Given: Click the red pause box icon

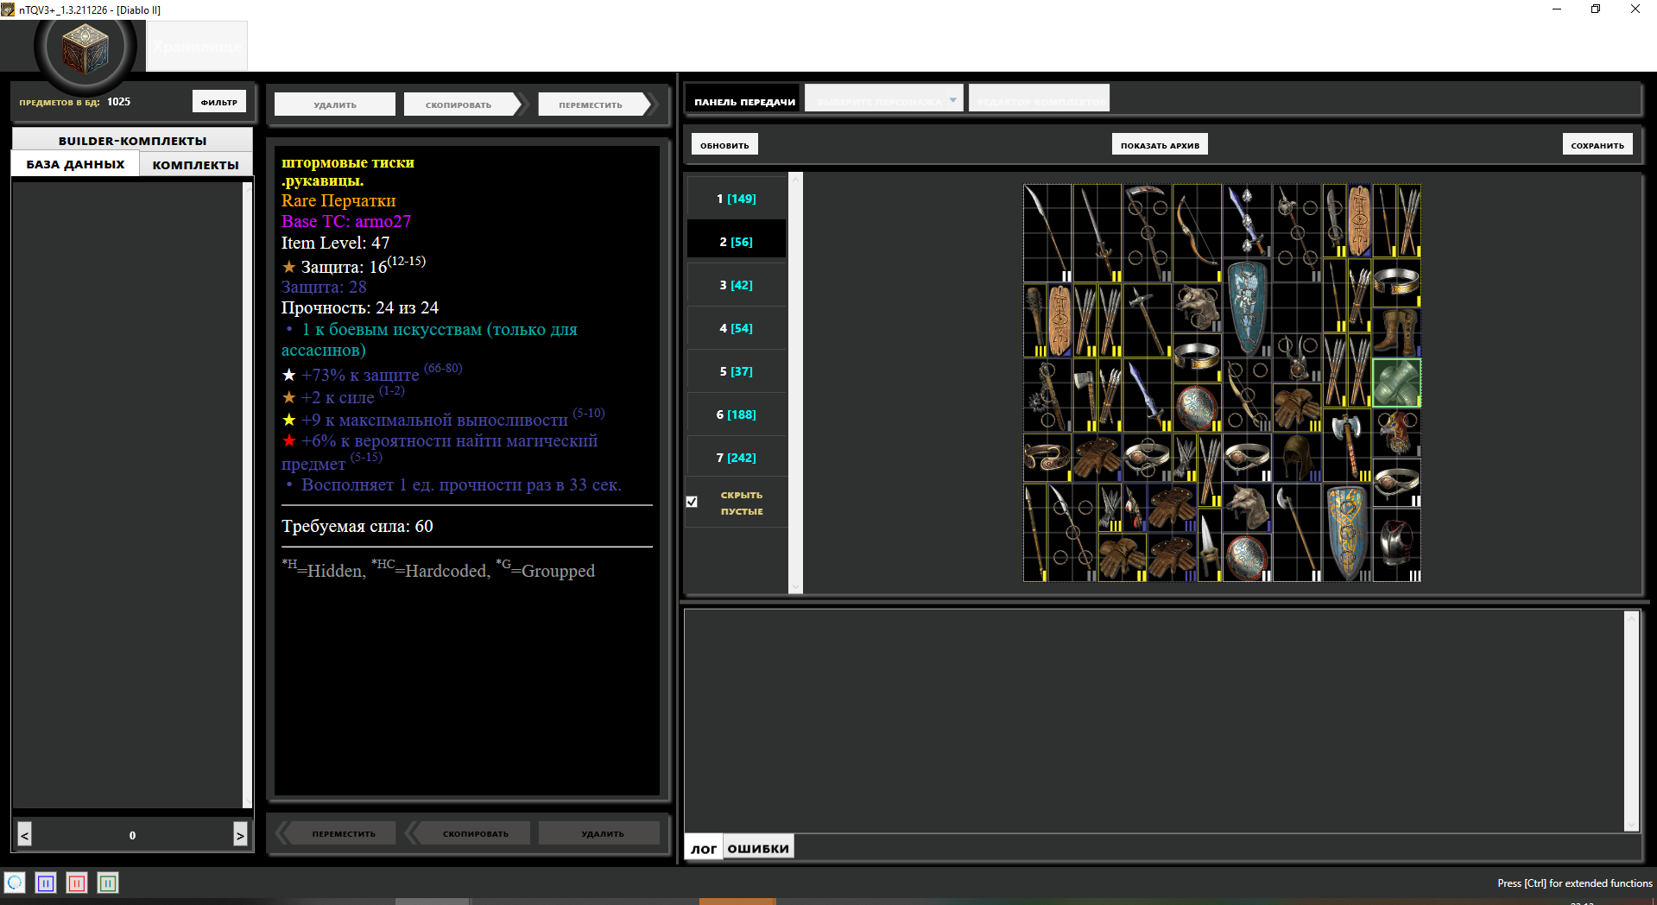Looking at the screenshot, I should point(77,883).
